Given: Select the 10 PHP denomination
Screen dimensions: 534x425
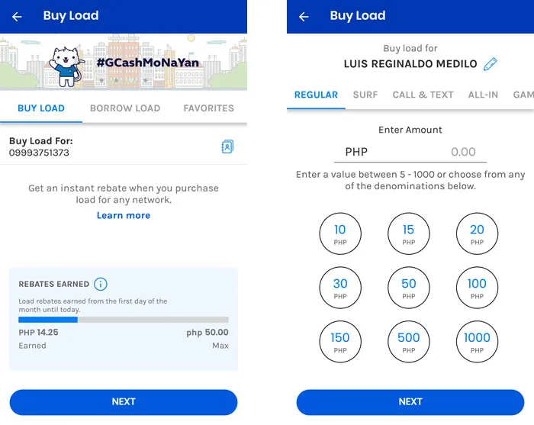Looking at the screenshot, I should pos(340,233).
